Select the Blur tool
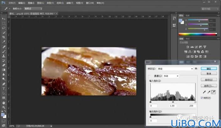This screenshot has height=128, width=221. [4, 74]
